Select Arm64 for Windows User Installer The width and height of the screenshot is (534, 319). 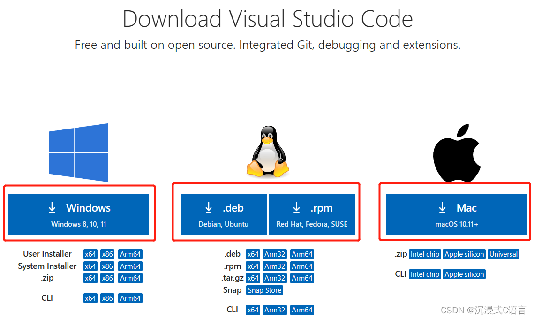(130, 254)
